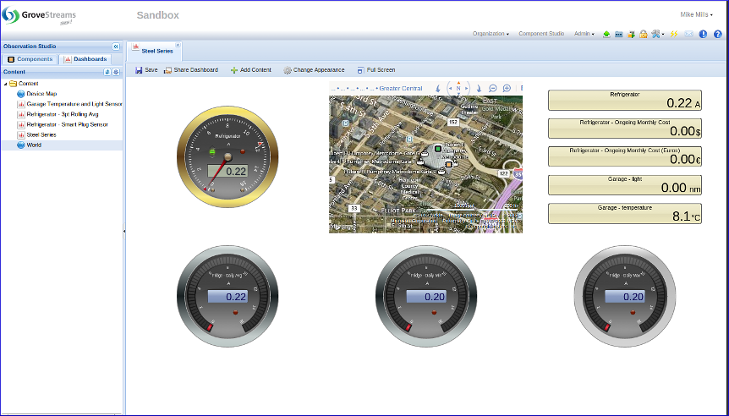Click the envelope messages icon
This screenshot has width=729, height=416.
tap(688, 34)
